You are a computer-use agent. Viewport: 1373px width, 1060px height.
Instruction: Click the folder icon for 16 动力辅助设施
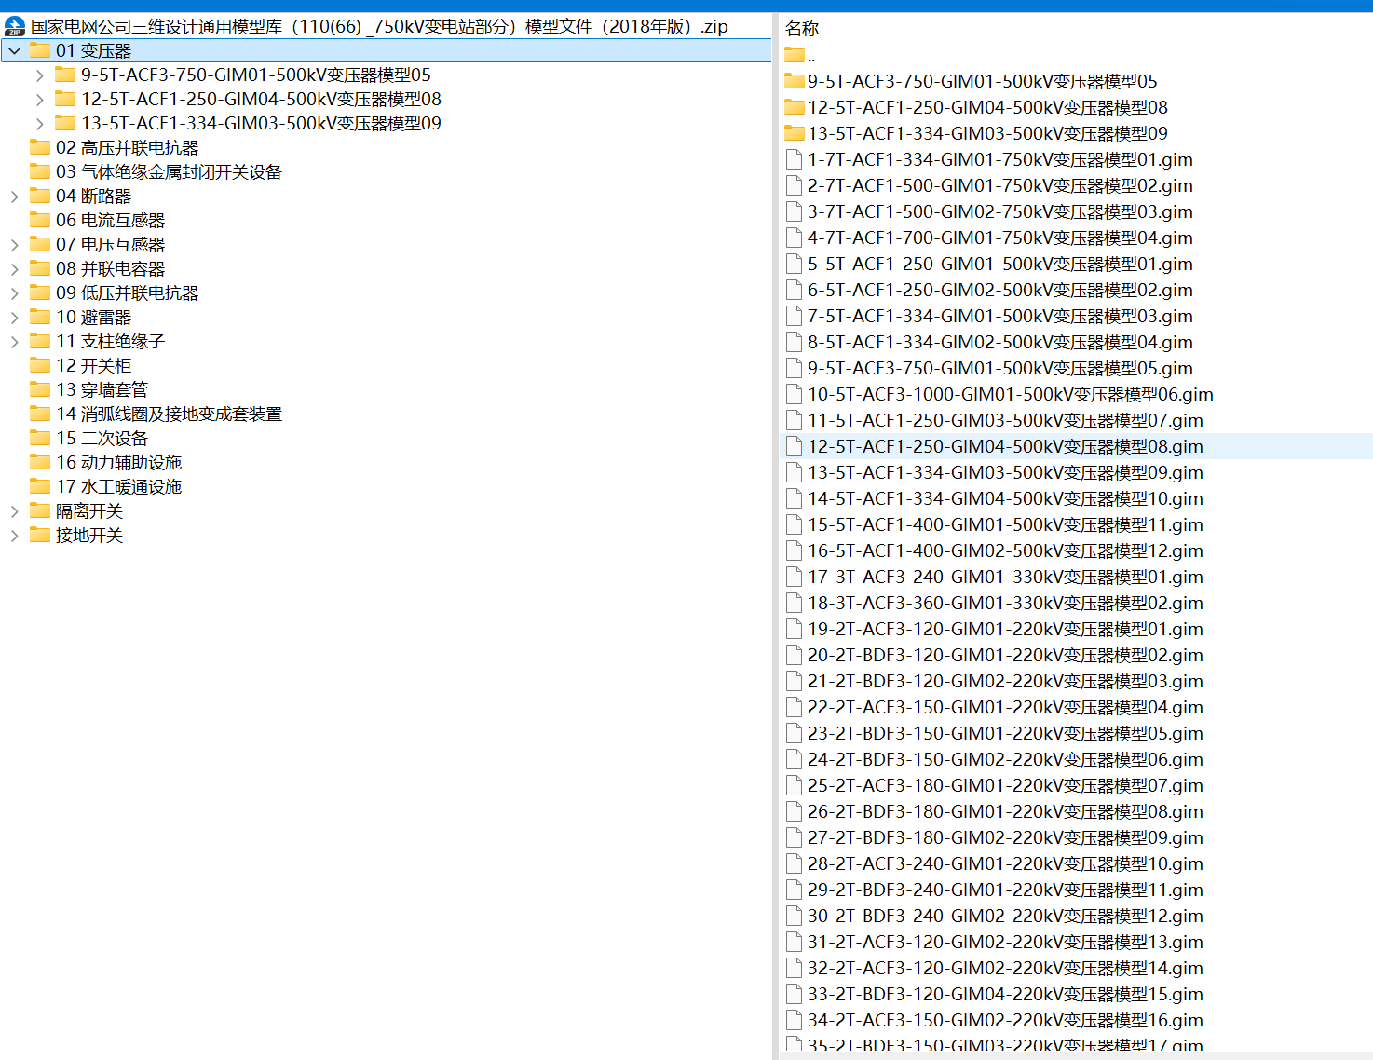tap(40, 462)
